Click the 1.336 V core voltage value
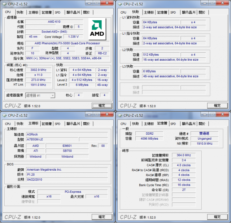The width and height of the screenshot is (231, 223). coord(73,37)
